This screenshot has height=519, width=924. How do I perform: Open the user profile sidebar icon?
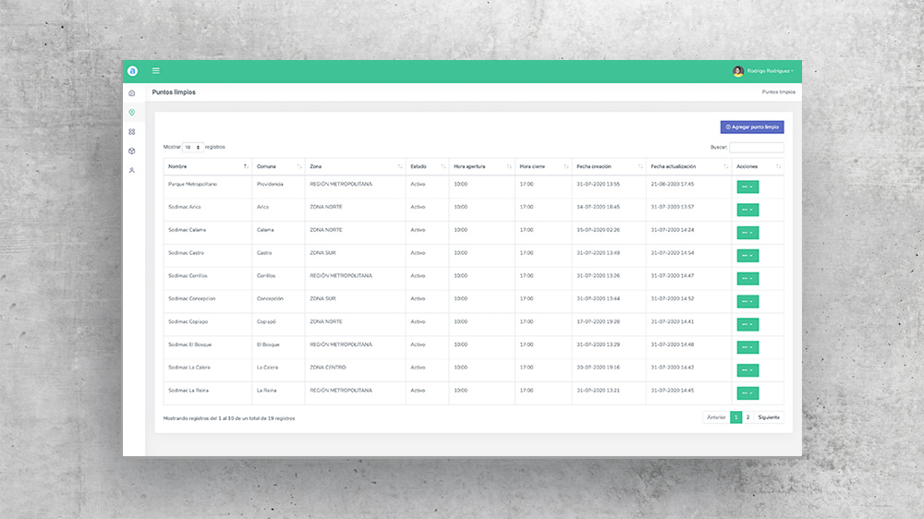(132, 170)
